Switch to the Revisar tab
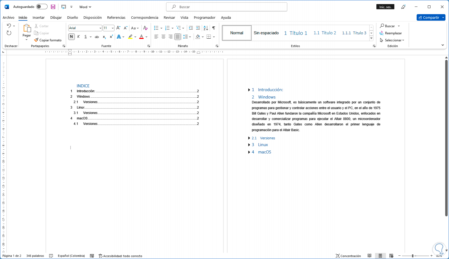 click(169, 17)
